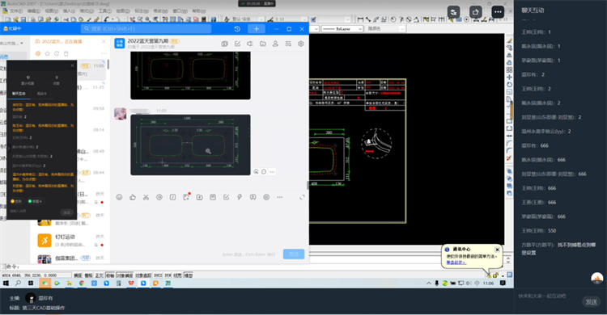Switch to the 聊天互动 tab in the dark panel
The width and height of the screenshot is (607, 315).
[x=19, y=94]
